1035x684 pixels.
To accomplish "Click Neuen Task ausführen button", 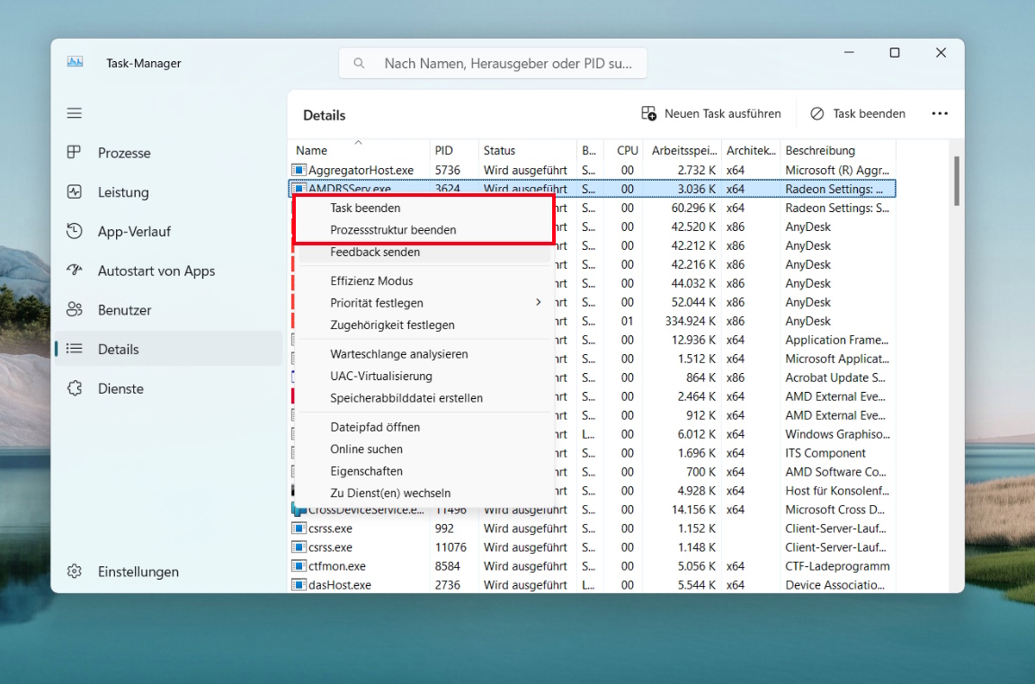I will [711, 113].
